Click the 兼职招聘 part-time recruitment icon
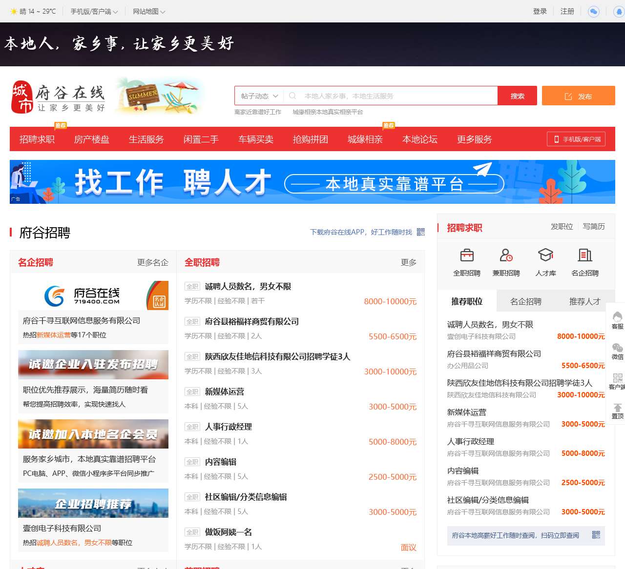This screenshot has width=625, height=569. 506,255
